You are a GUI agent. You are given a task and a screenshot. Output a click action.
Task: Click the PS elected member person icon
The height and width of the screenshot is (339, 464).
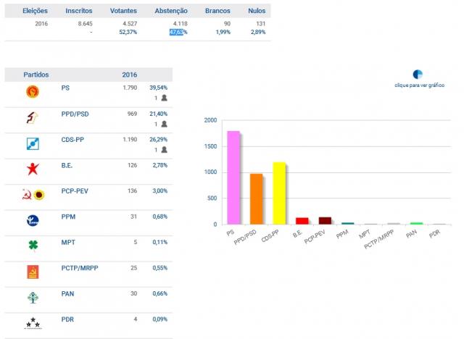[165, 98]
